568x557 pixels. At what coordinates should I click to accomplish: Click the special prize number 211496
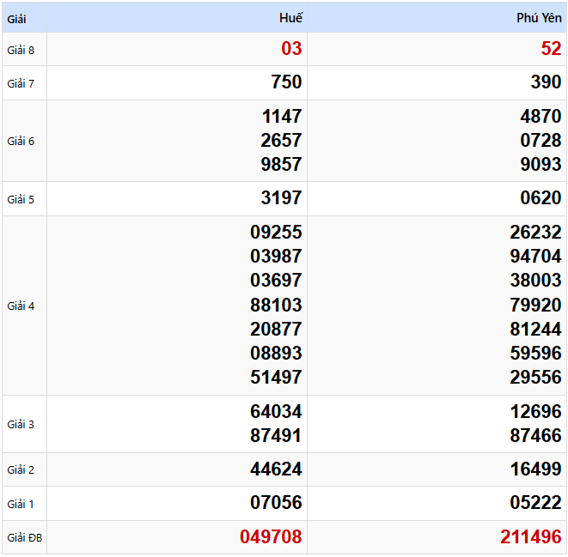click(531, 538)
